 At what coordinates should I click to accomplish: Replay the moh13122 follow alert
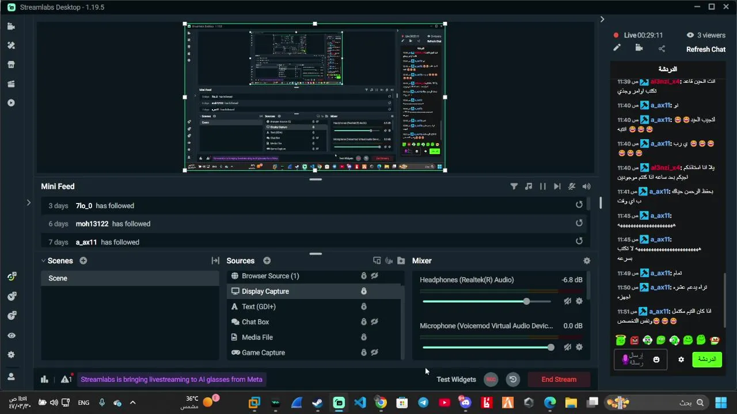tap(579, 223)
